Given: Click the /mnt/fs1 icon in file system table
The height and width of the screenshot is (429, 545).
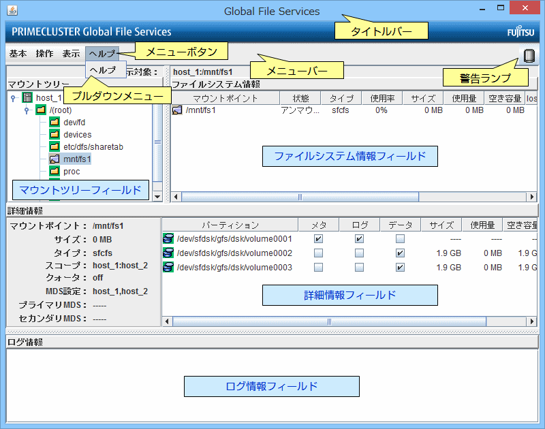Looking at the screenshot, I should [x=177, y=110].
